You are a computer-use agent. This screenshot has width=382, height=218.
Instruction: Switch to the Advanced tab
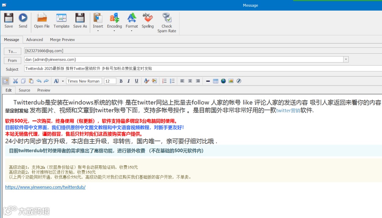coord(35,40)
